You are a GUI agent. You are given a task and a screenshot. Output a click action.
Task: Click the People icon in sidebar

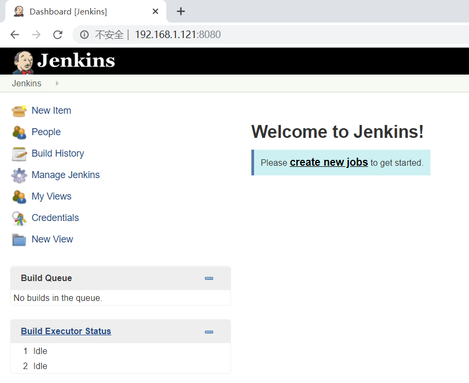point(19,132)
